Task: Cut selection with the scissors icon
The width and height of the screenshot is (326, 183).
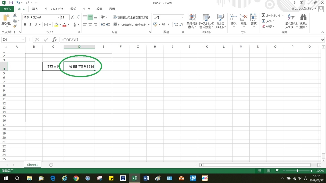Action: click(15, 15)
